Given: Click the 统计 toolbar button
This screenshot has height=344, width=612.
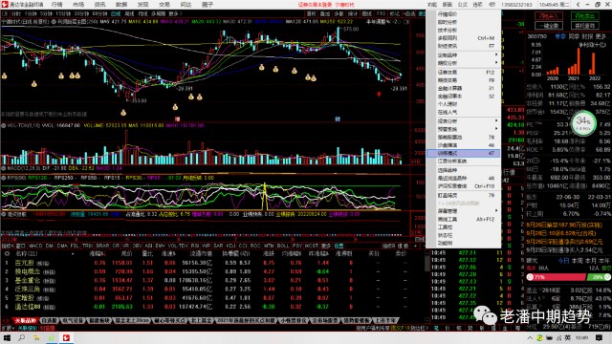Looking at the screenshot, I should click(x=353, y=13).
